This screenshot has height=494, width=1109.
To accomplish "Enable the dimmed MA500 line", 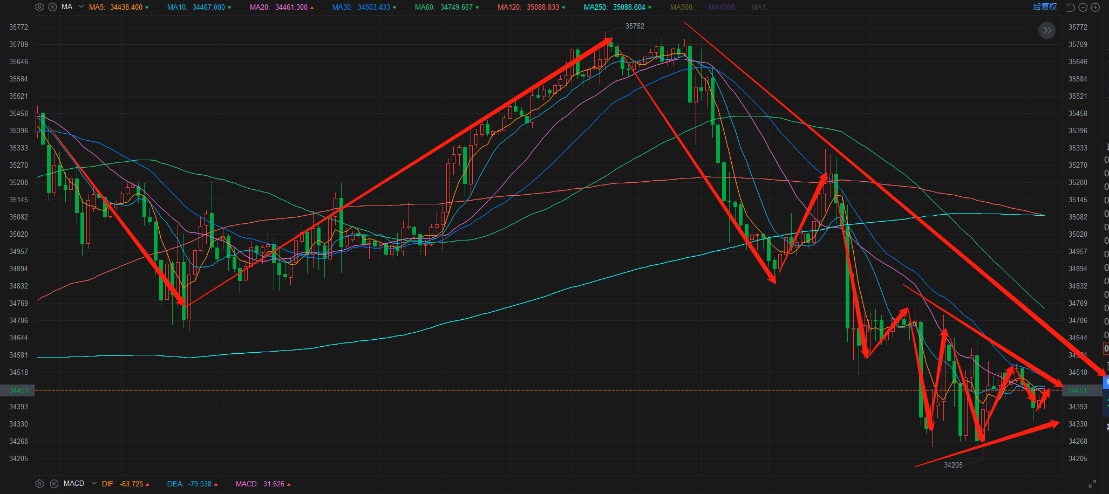I will tap(682, 7).
